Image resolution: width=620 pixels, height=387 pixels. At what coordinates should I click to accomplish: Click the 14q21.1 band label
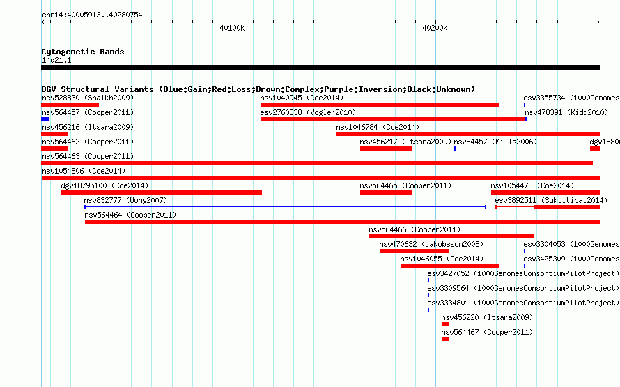tap(56, 60)
